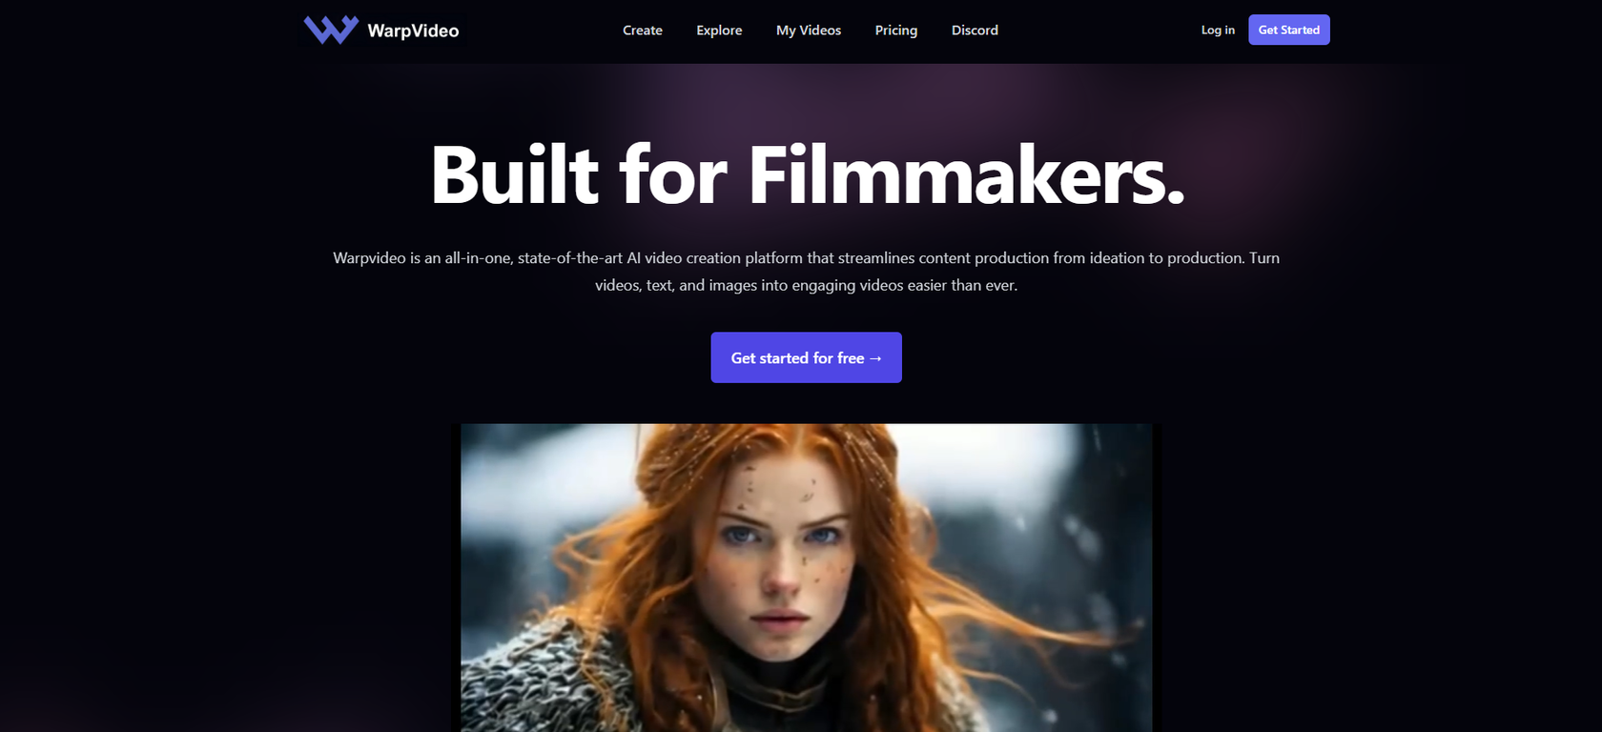Click the Log in link

[1218, 30]
